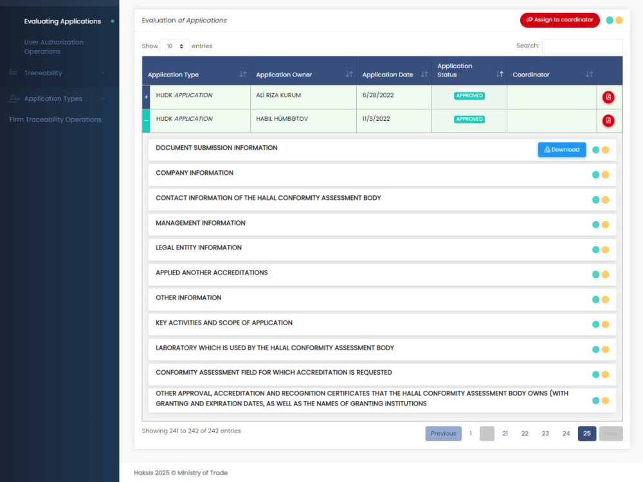The width and height of the screenshot is (643, 482).
Task: Click APPROVED badge for Habil Hümbətov
Action: (x=469, y=120)
